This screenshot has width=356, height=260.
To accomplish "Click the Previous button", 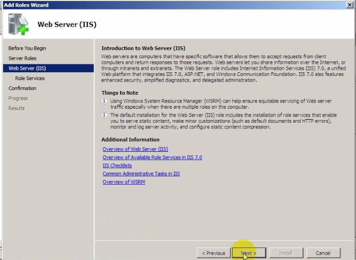I will tap(214, 253).
